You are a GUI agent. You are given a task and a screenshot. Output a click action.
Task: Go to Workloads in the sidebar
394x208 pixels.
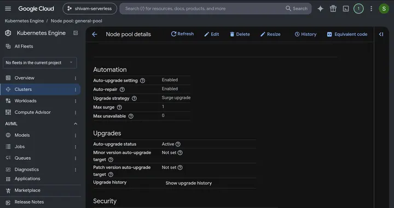(x=25, y=101)
